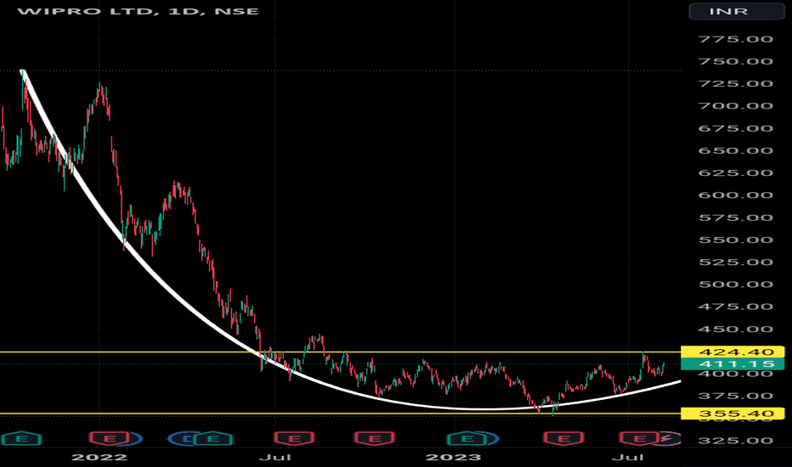Click the 650.00 price axis value
This screenshot has width=792, height=467.
735,151
